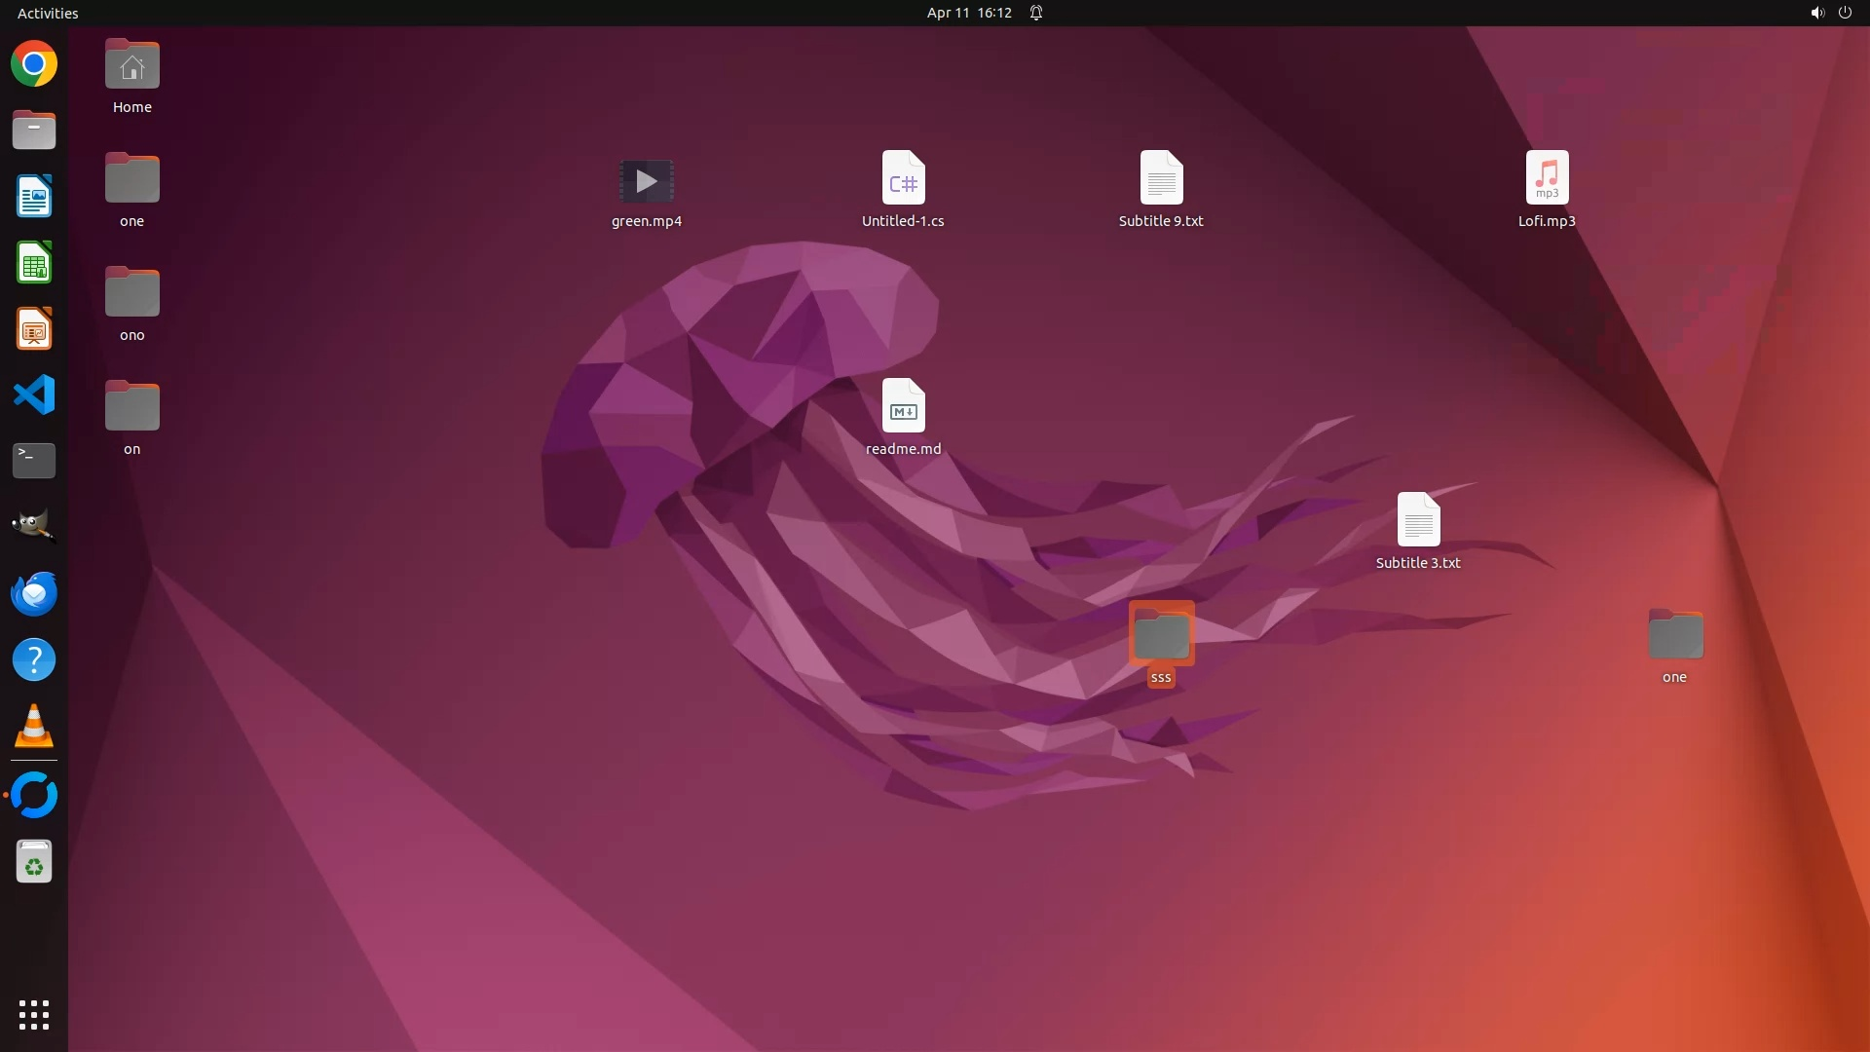Screen dimensions: 1870x1052
Task: Launch GIMP from the dock
Action: (34, 526)
